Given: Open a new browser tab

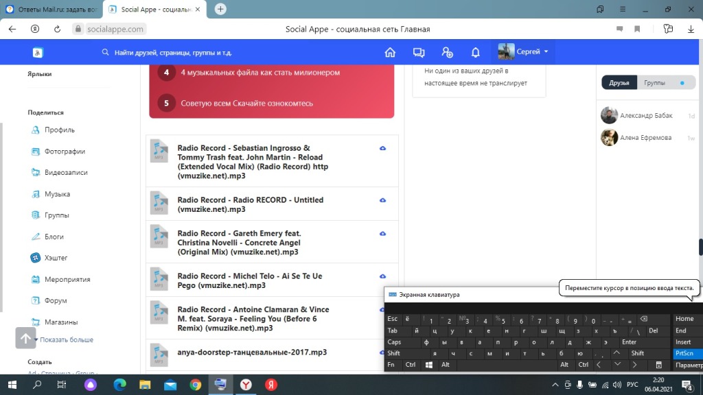Looking at the screenshot, I should click(x=220, y=9).
